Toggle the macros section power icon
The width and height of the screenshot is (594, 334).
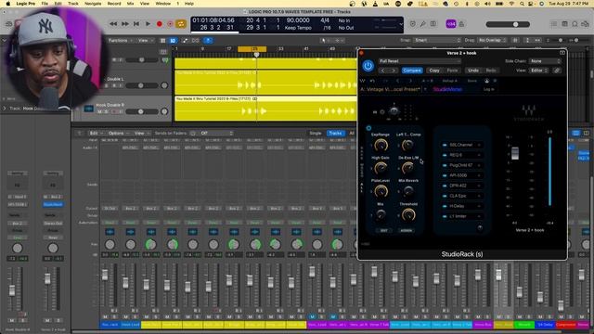point(368,128)
